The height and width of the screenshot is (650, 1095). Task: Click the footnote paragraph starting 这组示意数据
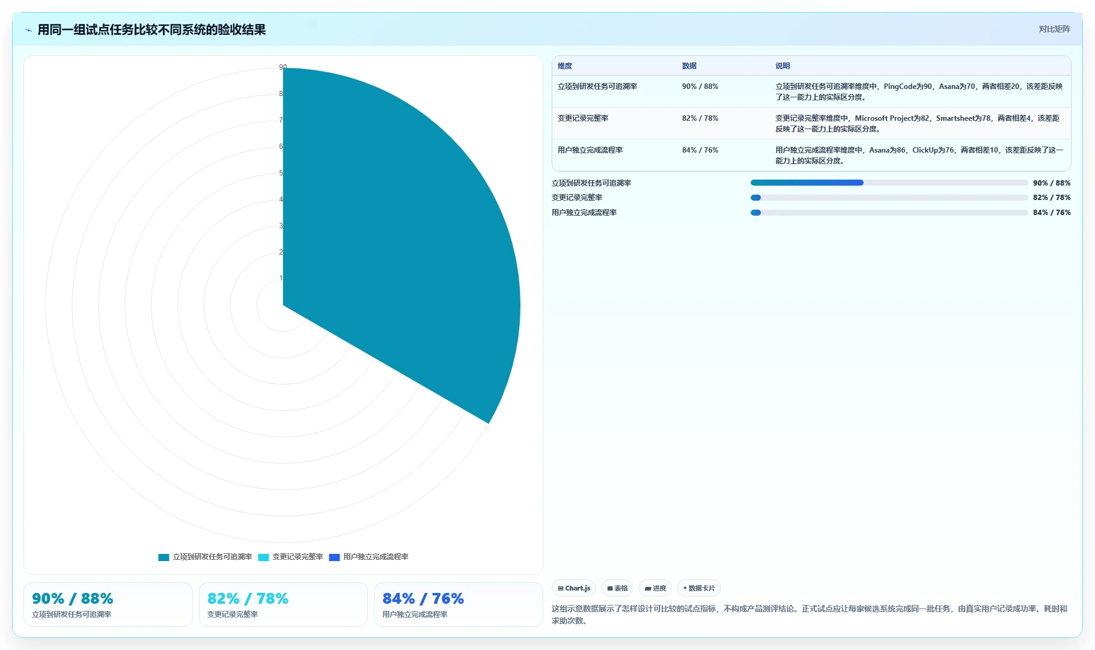810,615
